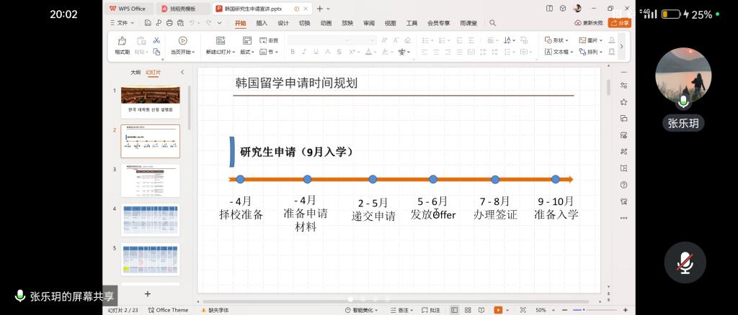Click the add slide plus button
Image resolution: width=738 pixels, height=315 pixels.
(148, 293)
